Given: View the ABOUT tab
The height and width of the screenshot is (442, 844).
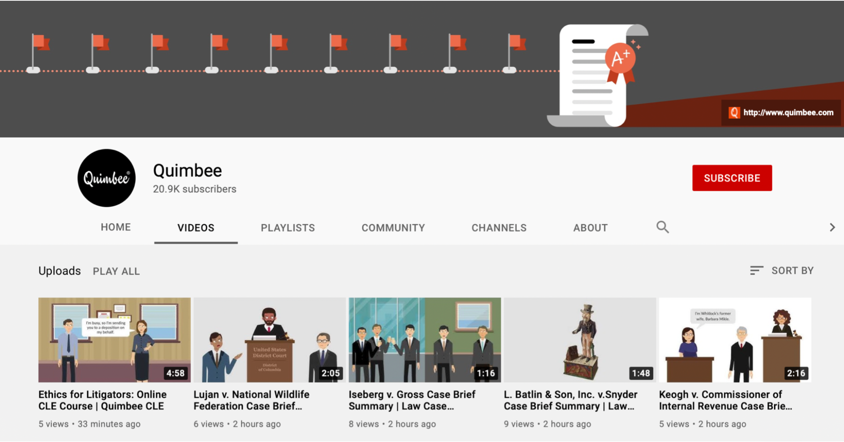Looking at the screenshot, I should pyautogui.click(x=590, y=227).
